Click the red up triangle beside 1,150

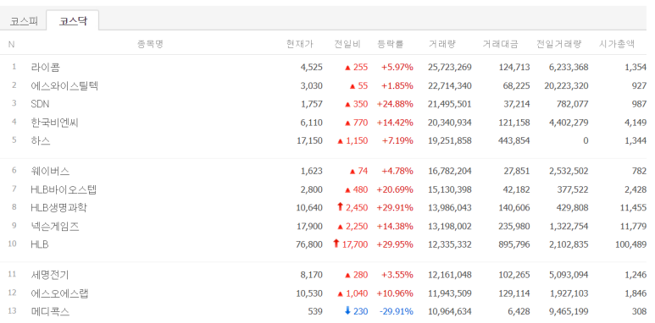(340, 141)
